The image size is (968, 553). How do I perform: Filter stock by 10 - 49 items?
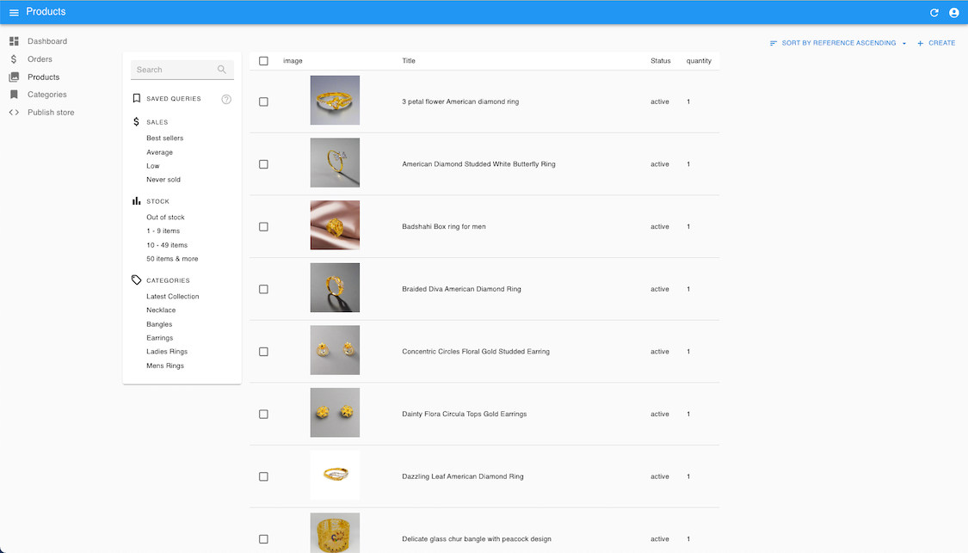point(167,245)
